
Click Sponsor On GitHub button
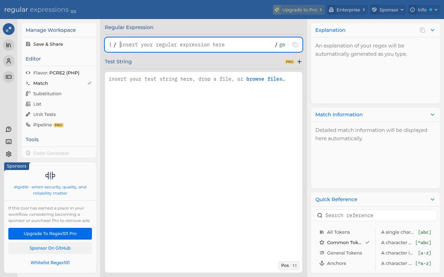coord(50,248)
